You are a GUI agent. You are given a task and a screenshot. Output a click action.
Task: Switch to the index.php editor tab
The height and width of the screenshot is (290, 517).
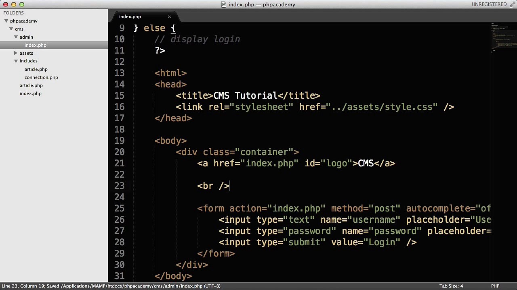click(130, 17)
